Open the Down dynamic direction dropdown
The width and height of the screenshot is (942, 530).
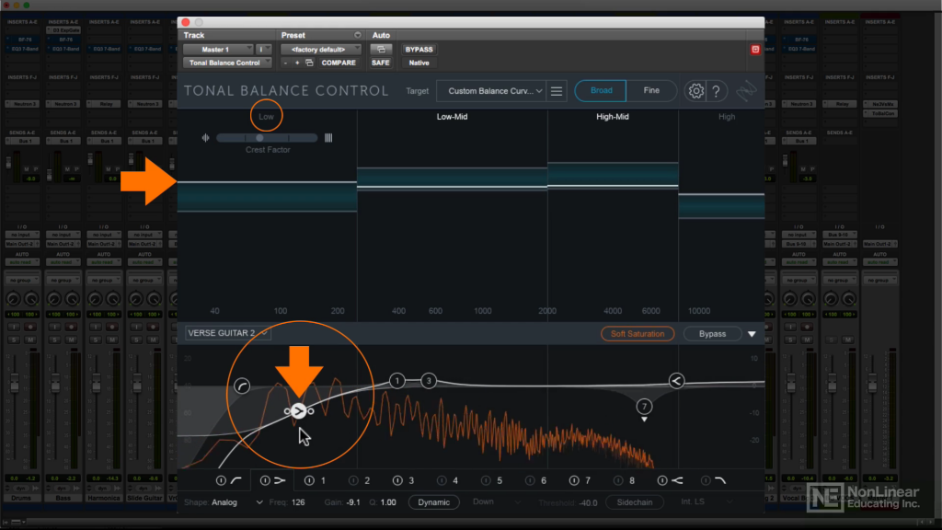496,501
